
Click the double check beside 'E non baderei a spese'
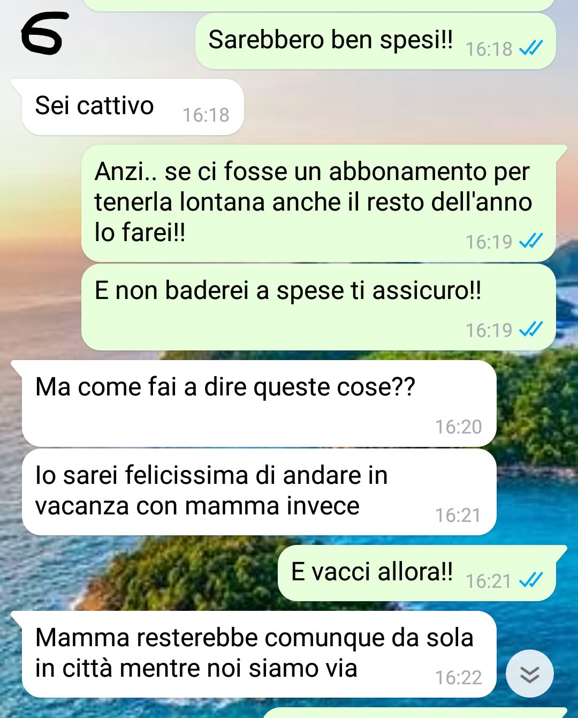[531, 329]
